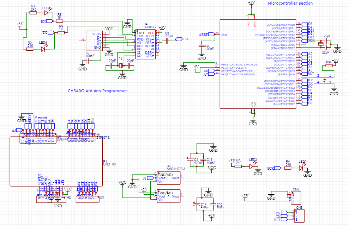Screen dimensions: 349x226
Task: Select resistor R4 240
Action: point(288,168)
